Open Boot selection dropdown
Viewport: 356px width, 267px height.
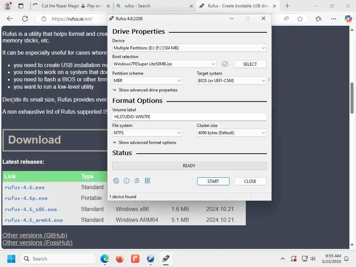pos(164,64)
